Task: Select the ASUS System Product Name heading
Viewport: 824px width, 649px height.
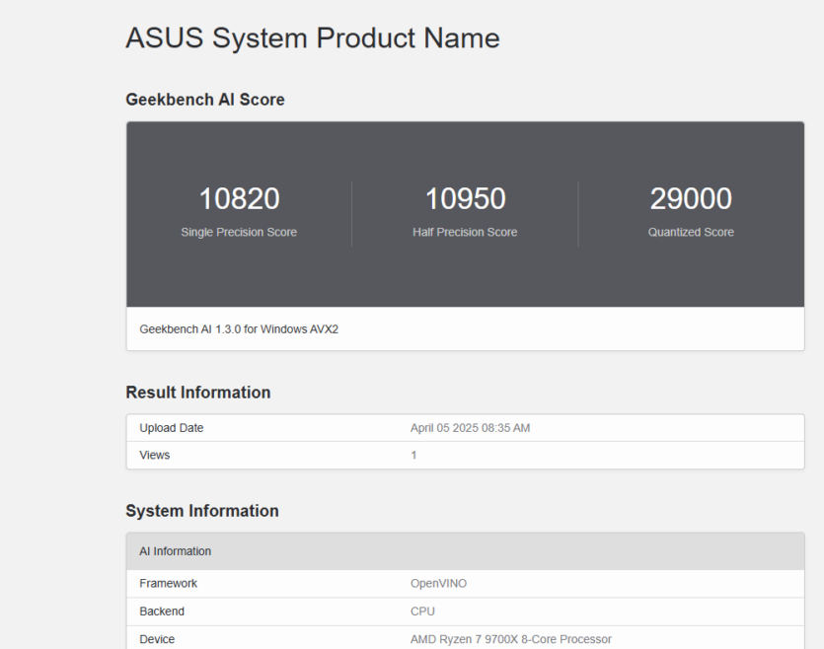Action: point(313,38)
